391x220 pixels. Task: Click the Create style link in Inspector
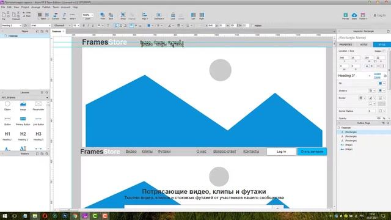377,78
